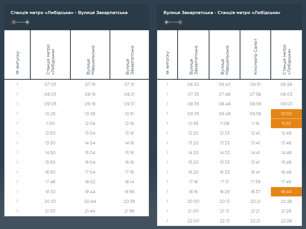Select the «Либідська» - Вулиця Закарпатська route title

tap(69, 13)
